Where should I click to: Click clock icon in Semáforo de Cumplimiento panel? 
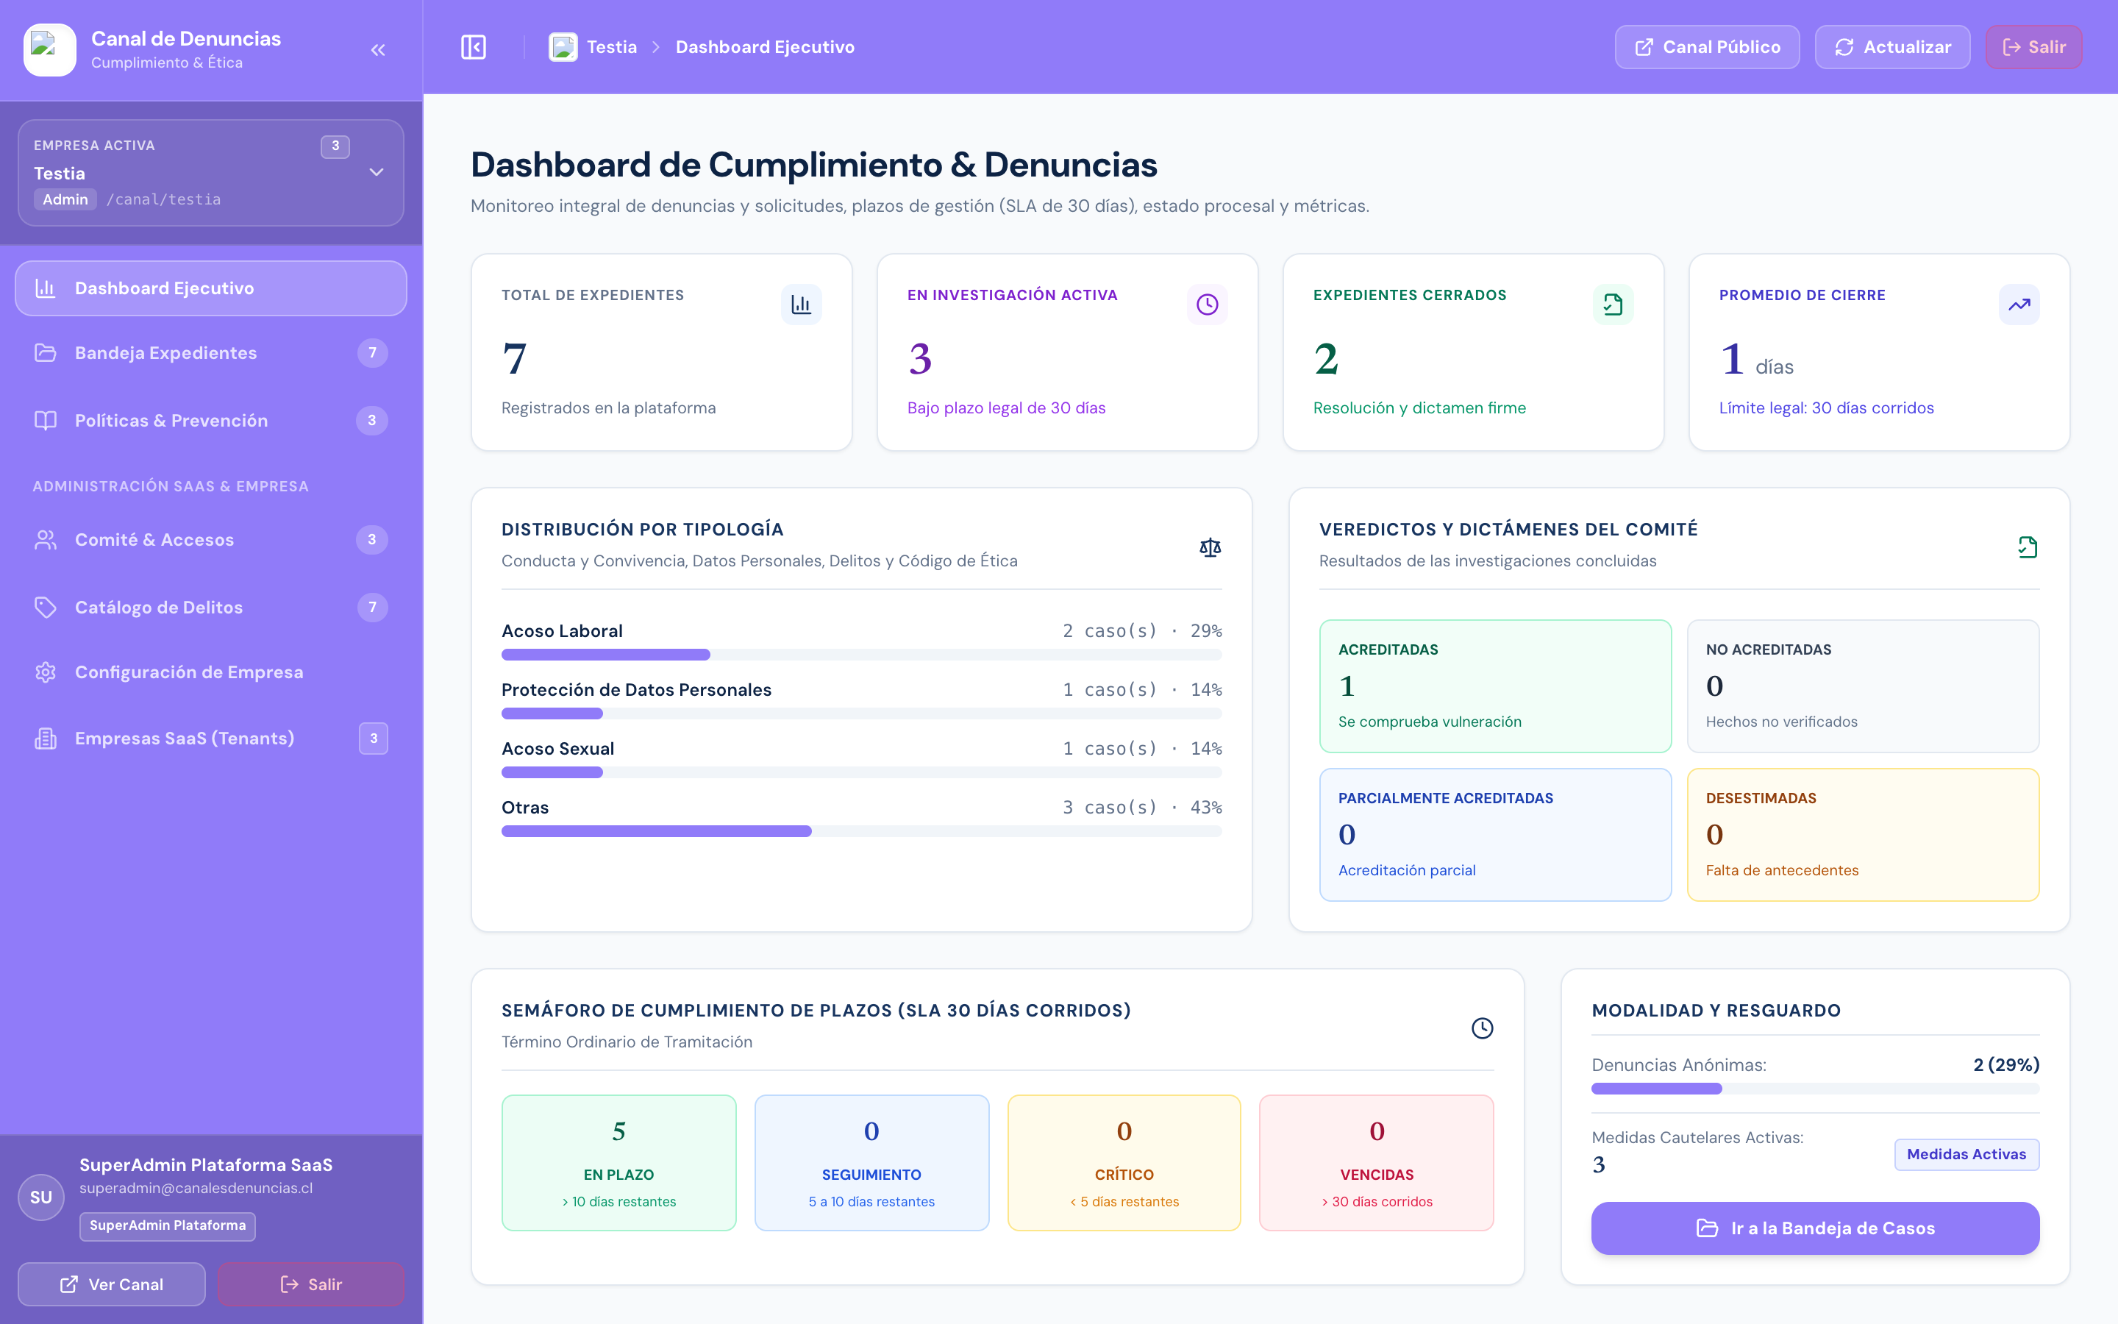click(x=1482, y=1028)
